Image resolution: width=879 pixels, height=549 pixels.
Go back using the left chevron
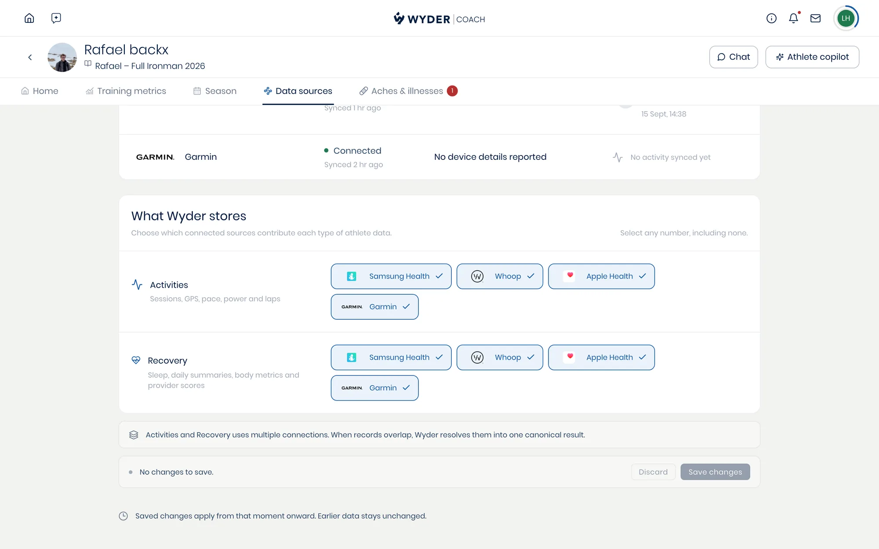pos(30,57)
